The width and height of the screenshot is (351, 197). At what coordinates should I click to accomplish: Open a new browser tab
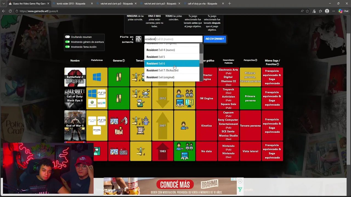[x=230, y=4]
